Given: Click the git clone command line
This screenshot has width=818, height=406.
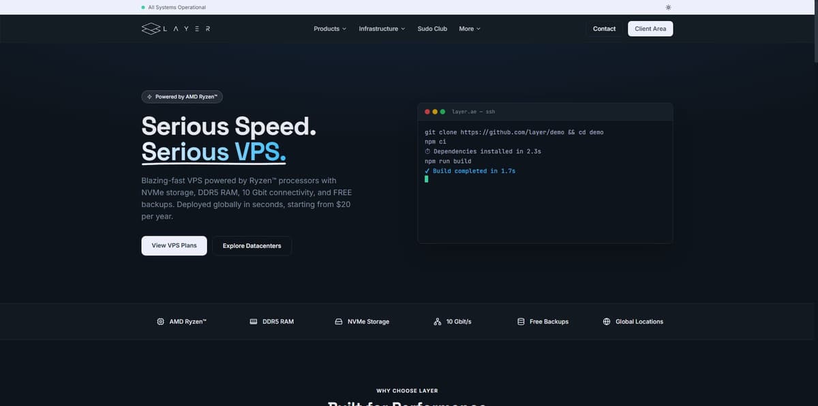Looking at the screenshot, I should 514,132.
